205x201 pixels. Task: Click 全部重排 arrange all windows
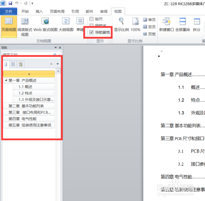coord(182,24)
